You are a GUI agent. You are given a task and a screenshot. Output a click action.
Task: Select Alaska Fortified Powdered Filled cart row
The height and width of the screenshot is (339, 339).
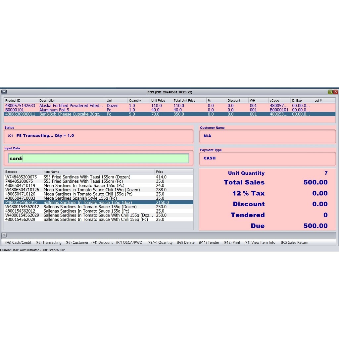(169, 106)
